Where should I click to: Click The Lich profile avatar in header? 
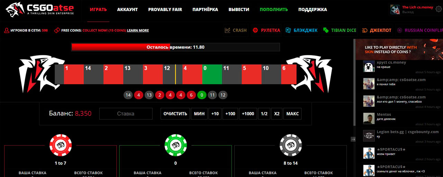pyautogui.click(x=395, y=10)
